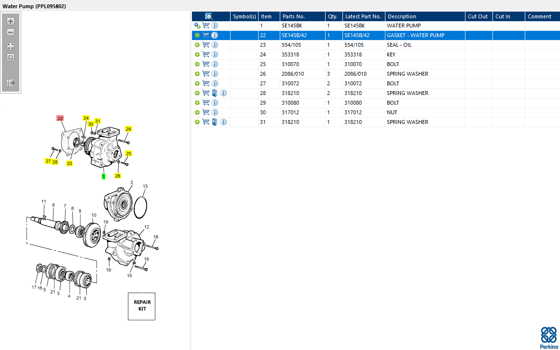Viewport: 560px width, 350px height.
Task: Click the list export arrow icon
Action: pos(10,83)
